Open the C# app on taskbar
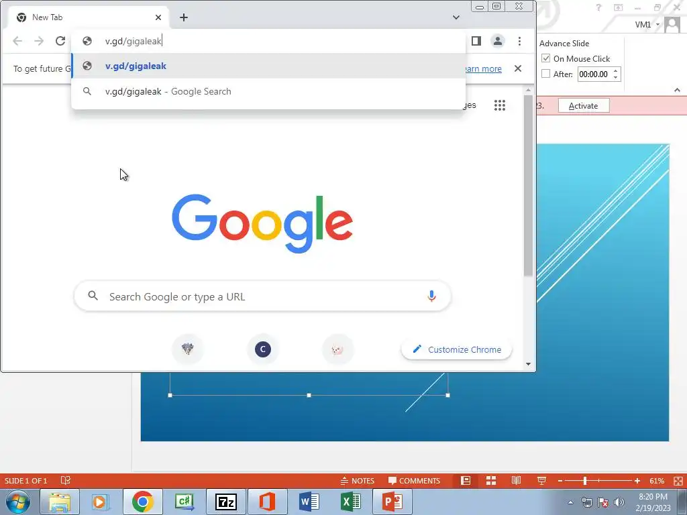Image resolution: width=687 pixels, height=515 pixels. coord(184,502)
